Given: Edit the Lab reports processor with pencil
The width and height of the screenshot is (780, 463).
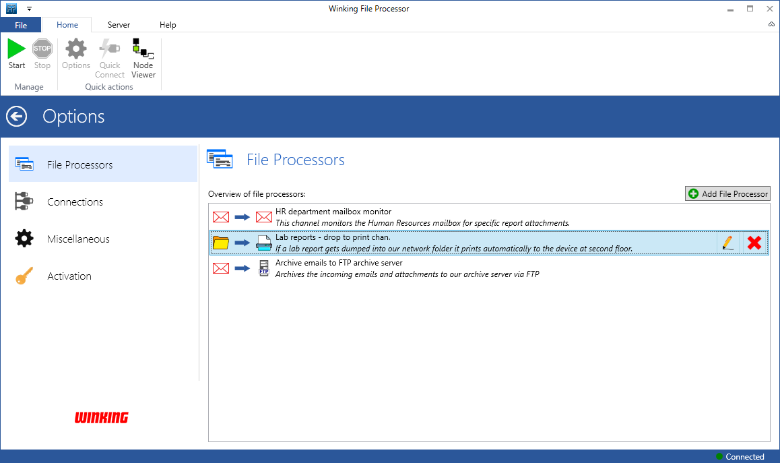Looking at the screenshot, I should (x=727, y=243).
